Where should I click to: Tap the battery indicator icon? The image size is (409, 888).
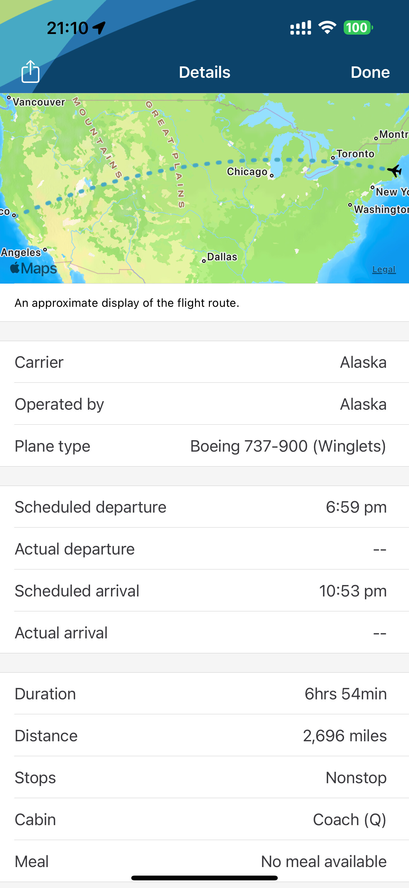[358, 28]
